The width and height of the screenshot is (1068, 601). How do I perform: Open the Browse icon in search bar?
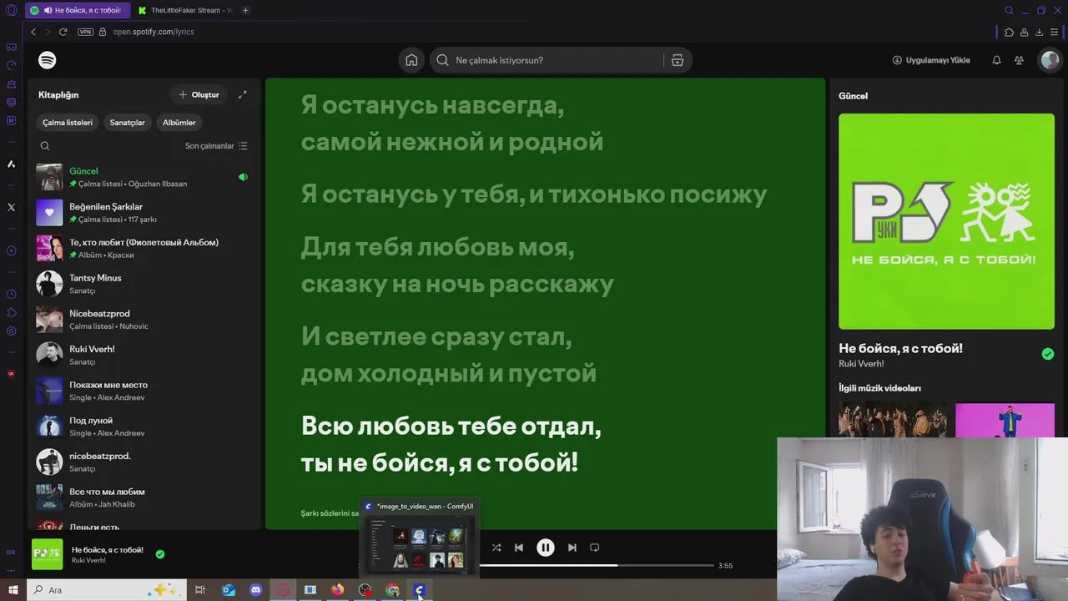678,60
